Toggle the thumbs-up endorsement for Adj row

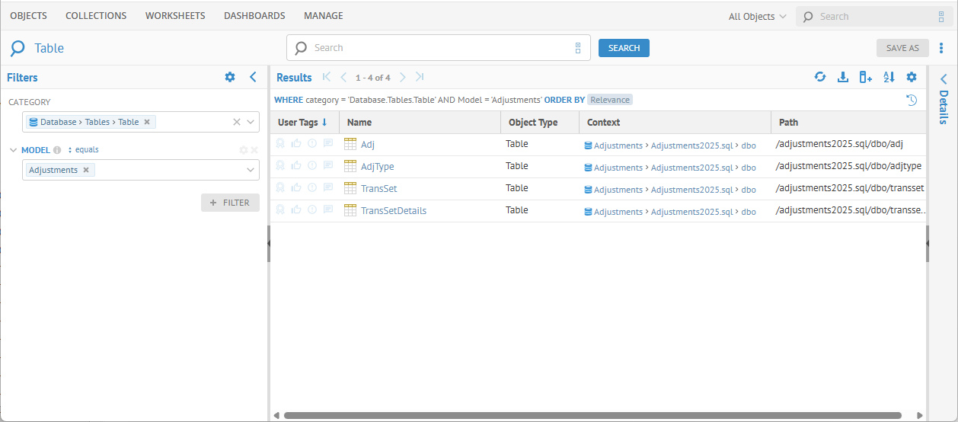point(296,144)
